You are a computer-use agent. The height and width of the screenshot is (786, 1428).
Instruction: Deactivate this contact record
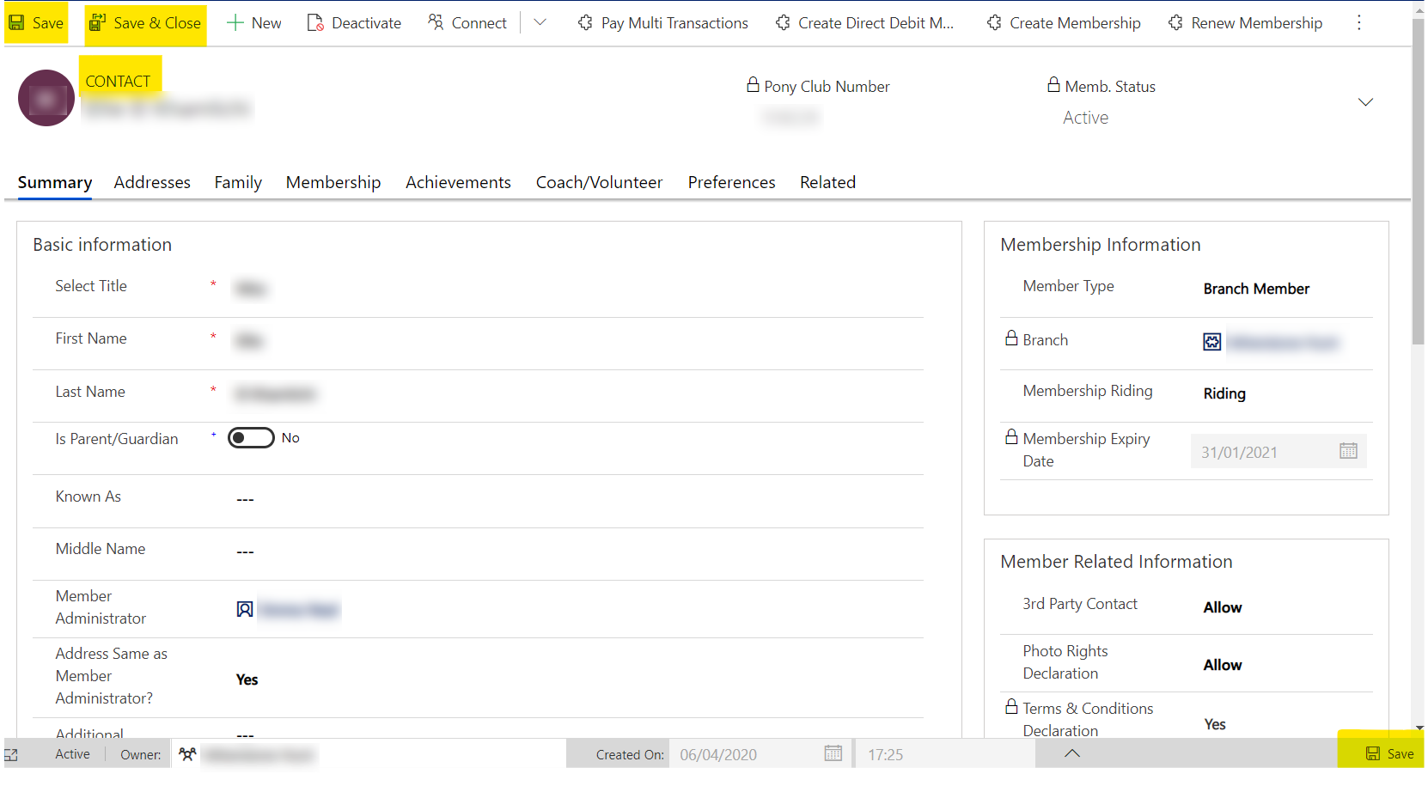(x=354, y=22)
